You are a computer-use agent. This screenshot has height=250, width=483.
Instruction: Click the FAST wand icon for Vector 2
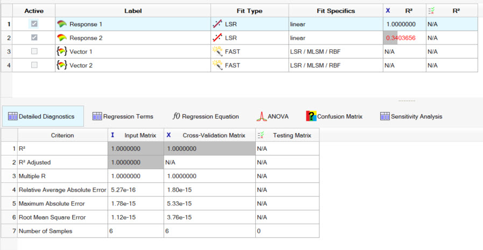coord(218,65)
